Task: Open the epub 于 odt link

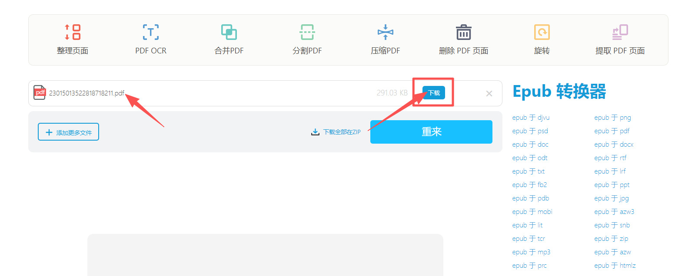Action: [530, 158]
